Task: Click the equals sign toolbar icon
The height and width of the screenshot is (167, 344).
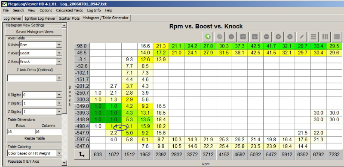Action: click(231, 37)
